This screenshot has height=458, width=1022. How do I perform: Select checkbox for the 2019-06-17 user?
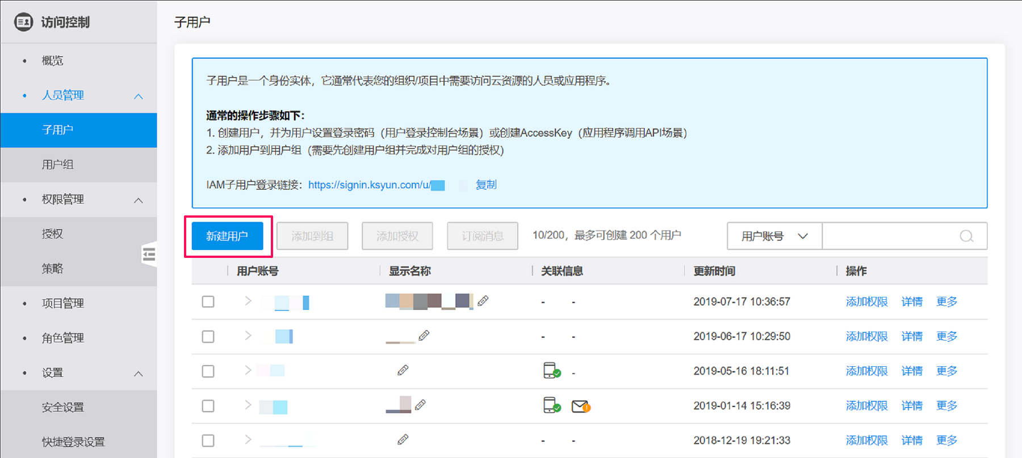pos(208,337)
